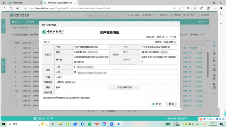Open the 权限设置 menu item
226x127 pixels.
coord(30,22)
